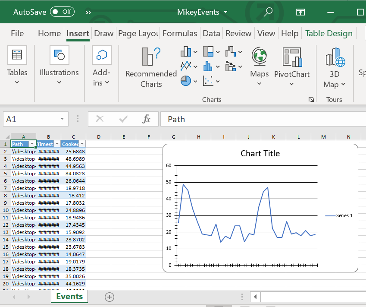Open the Table Design tab
Image resolution: width=366 pixels, height=307 pixels.
pos(328,33)
